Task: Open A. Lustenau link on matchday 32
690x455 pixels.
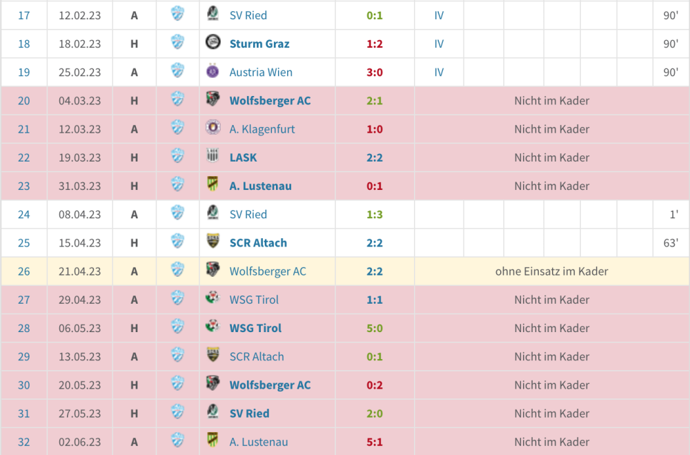Action: (x=259, y=442)
